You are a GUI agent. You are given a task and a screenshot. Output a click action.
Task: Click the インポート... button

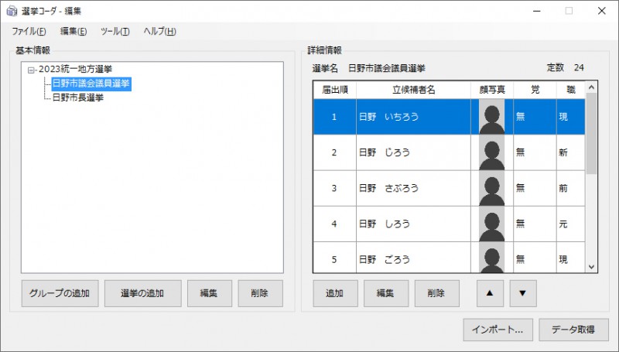click(x=498, y=330)
